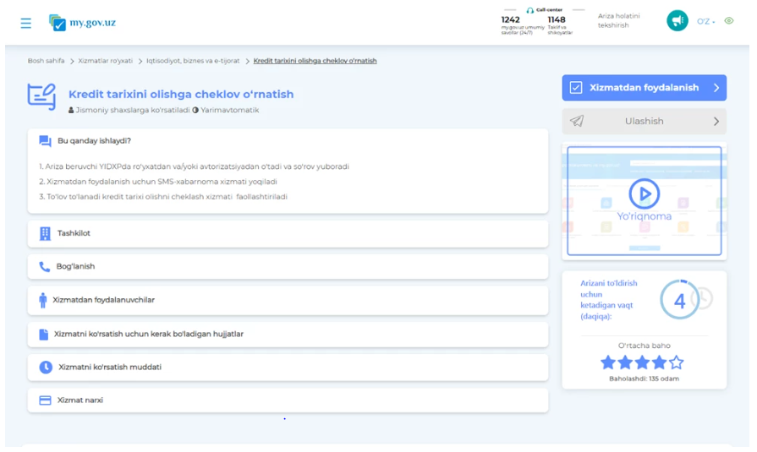Screen dimensions: 757x452
Task: Play the Yo'riqnoma video
Action: tap(644, 194)
